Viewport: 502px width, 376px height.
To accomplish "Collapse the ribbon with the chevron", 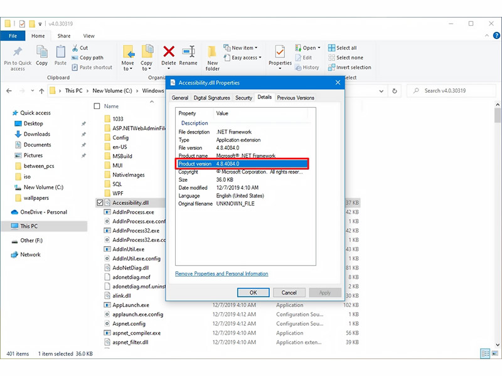I will (487, 36).
